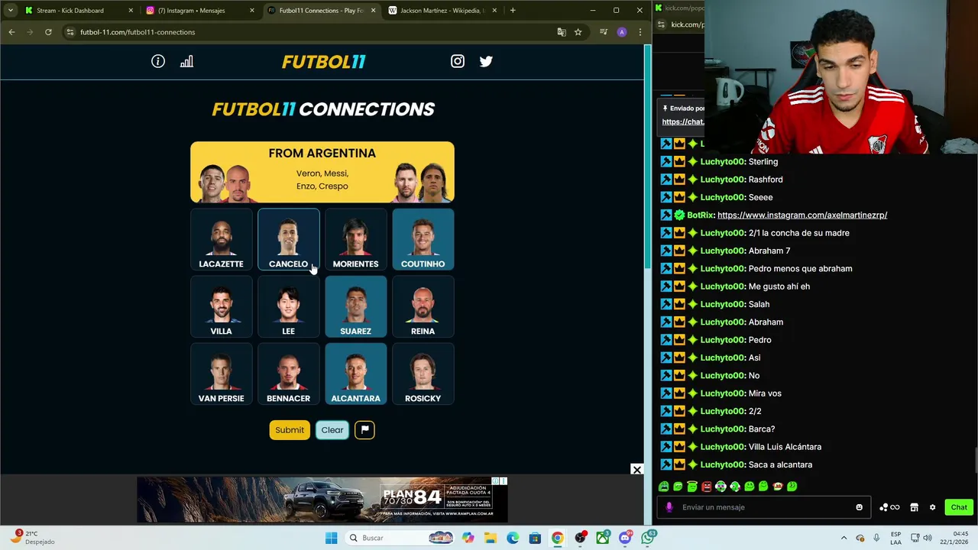Bookmark this page with the star icon
The width and height of the screenshot is (978, 550).
[x=578, y=32]
